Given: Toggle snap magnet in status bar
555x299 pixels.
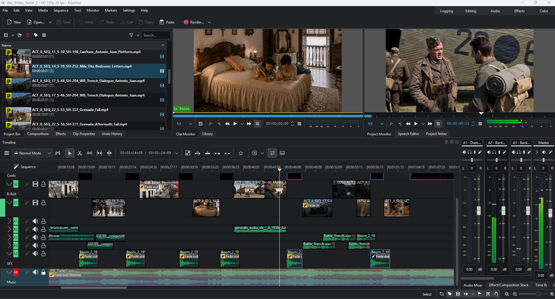Looking at the screenshot, I should coord(496,294).
